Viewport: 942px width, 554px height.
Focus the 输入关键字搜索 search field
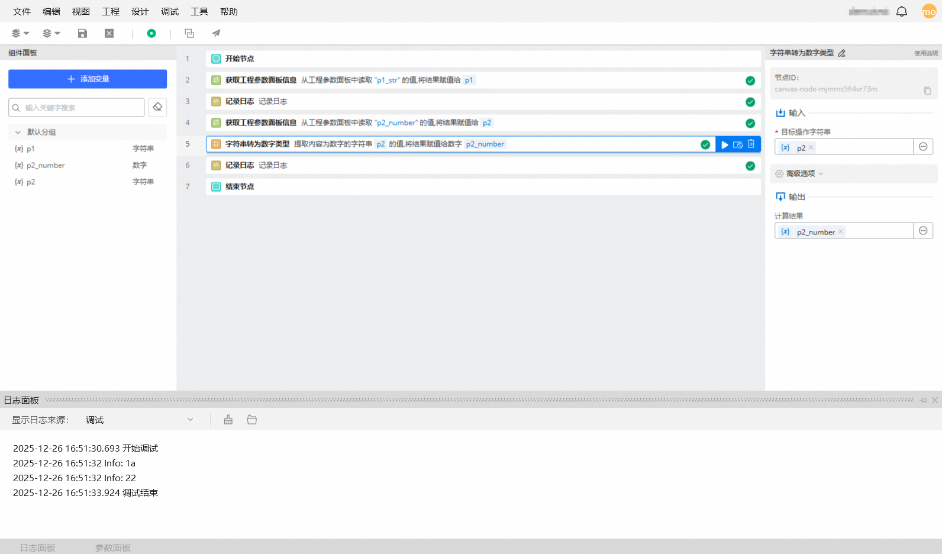point(76,107)
